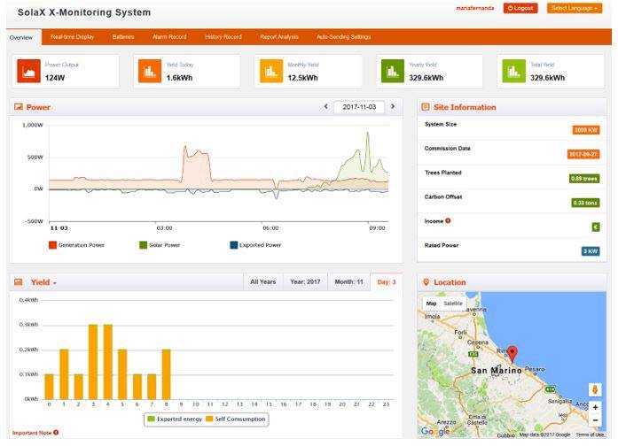Image resolution: width=618 pixels, height=446 pixels.
Task: Open the Yield type dropdown
Action: click(x=43, y=282)
